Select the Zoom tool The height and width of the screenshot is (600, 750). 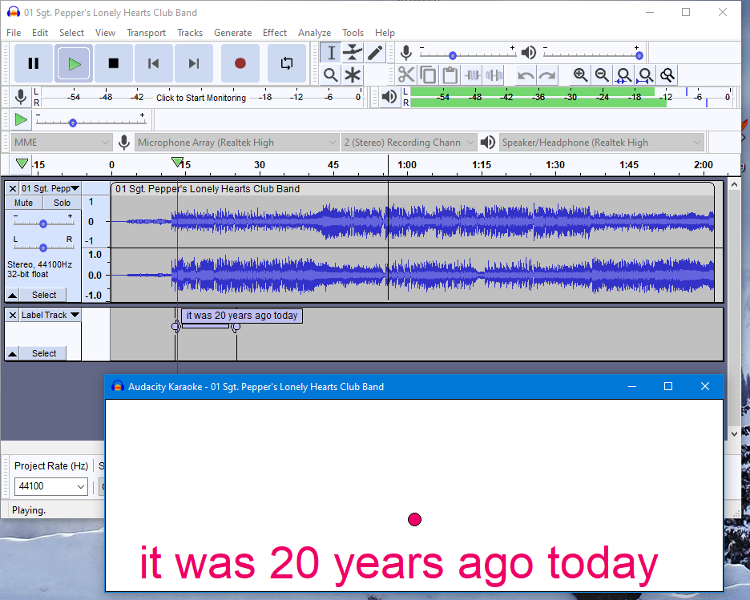[x=331, y=74]
